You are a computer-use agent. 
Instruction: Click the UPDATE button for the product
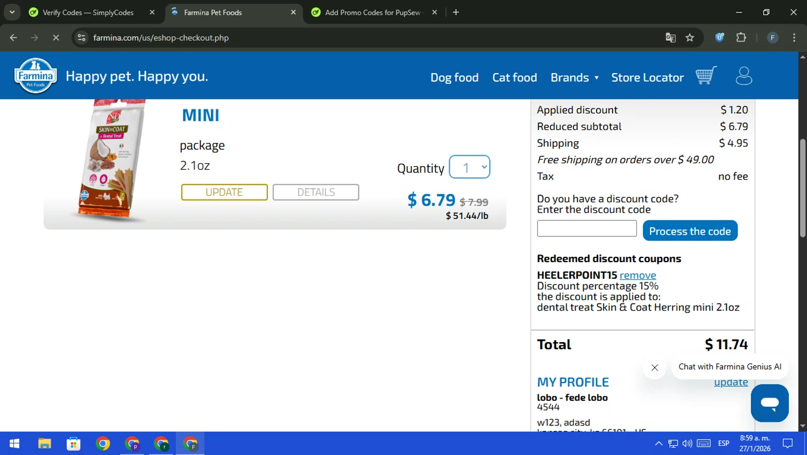coord(224,192)
